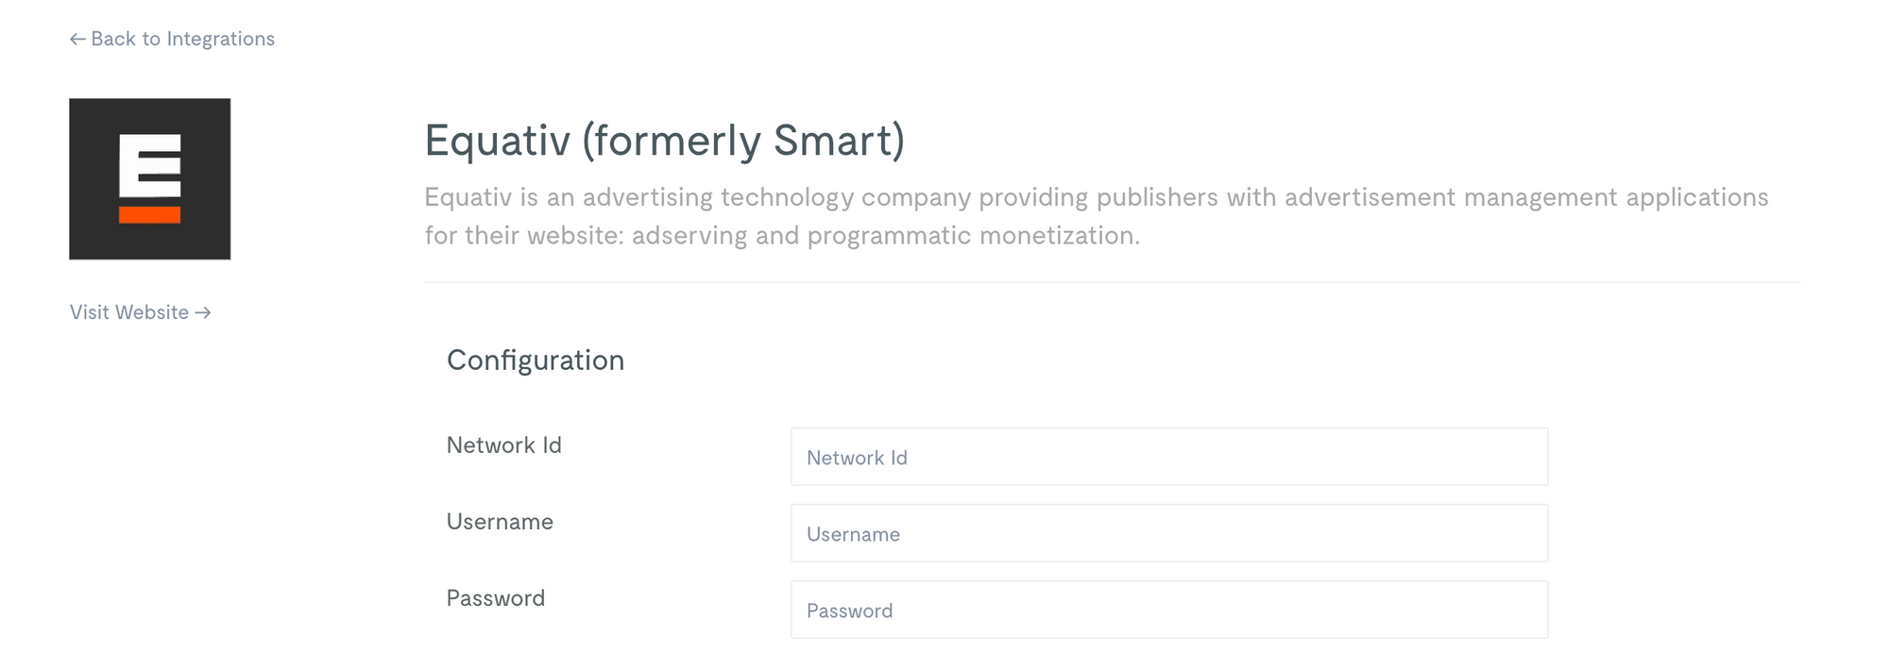Focus the Password input field
Viewport: 1889px width, 669px height.
(x=1169, y=610)
